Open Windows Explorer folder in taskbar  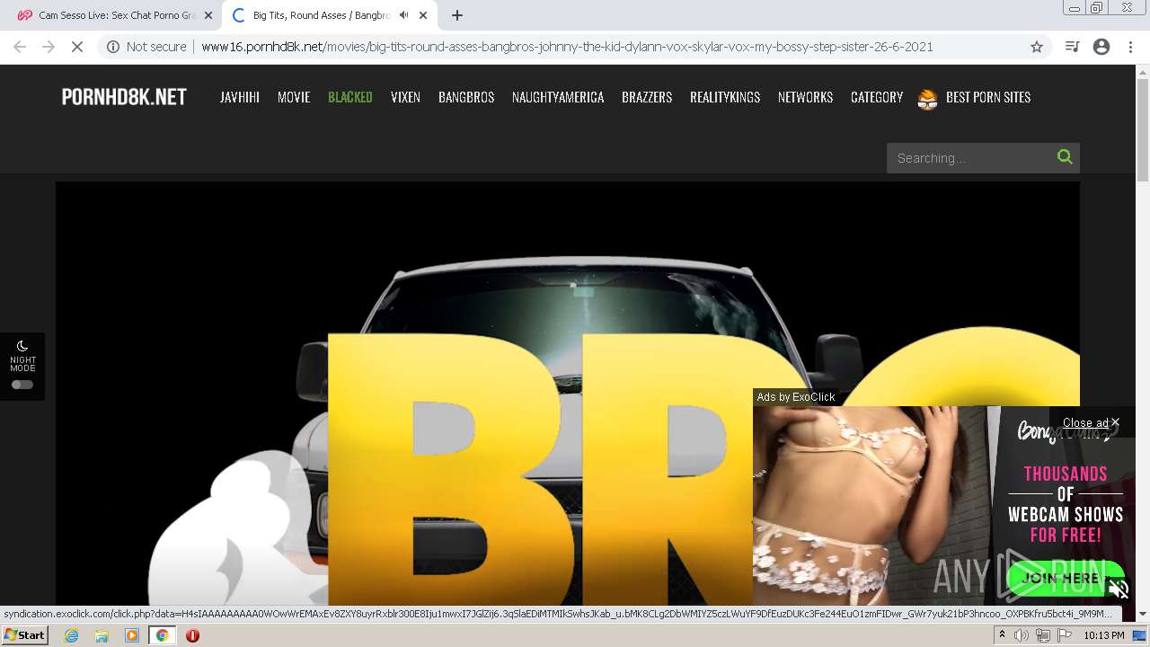tap(102, 635)
